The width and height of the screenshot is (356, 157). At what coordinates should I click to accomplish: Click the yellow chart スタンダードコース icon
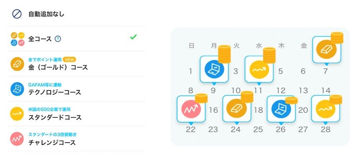(17, 114)
